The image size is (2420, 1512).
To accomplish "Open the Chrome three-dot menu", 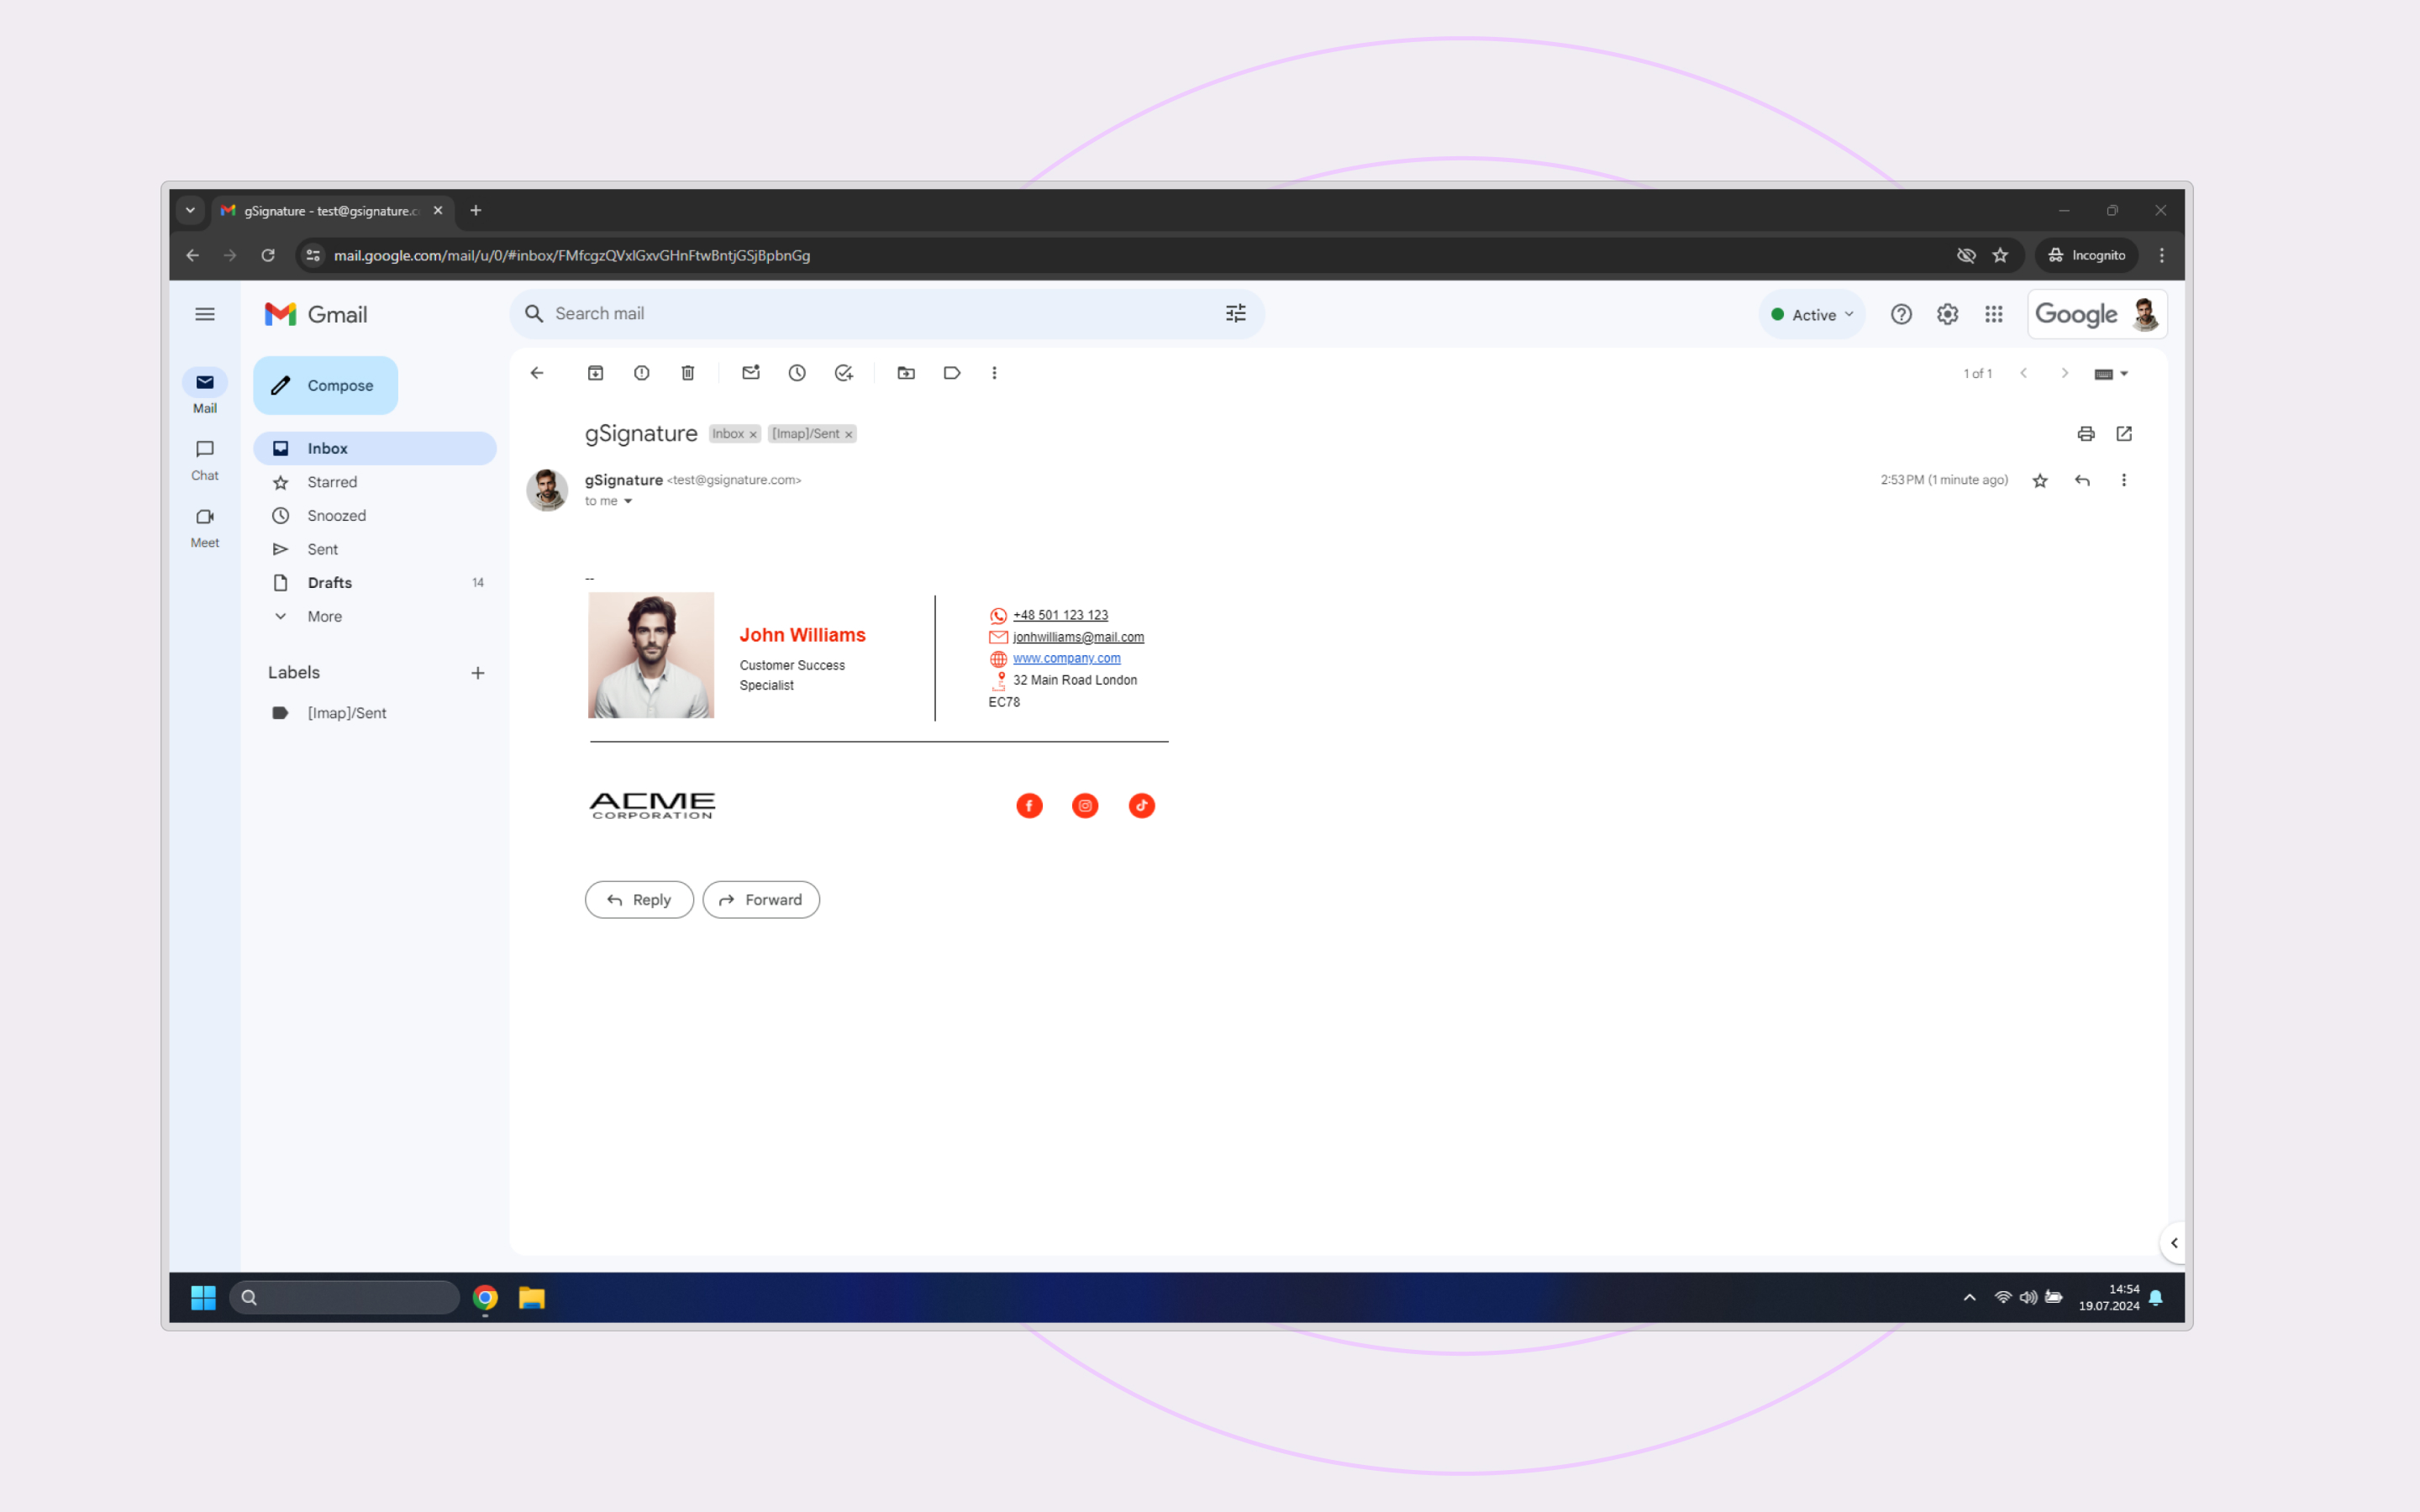I will [2162, 256].
